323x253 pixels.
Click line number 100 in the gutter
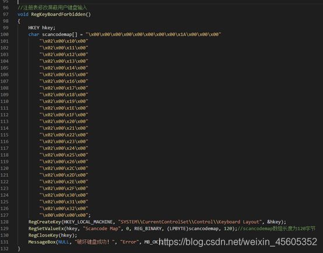pos(5,34)
